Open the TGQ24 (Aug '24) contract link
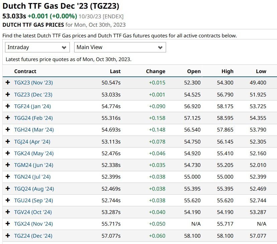 [34, 189]
